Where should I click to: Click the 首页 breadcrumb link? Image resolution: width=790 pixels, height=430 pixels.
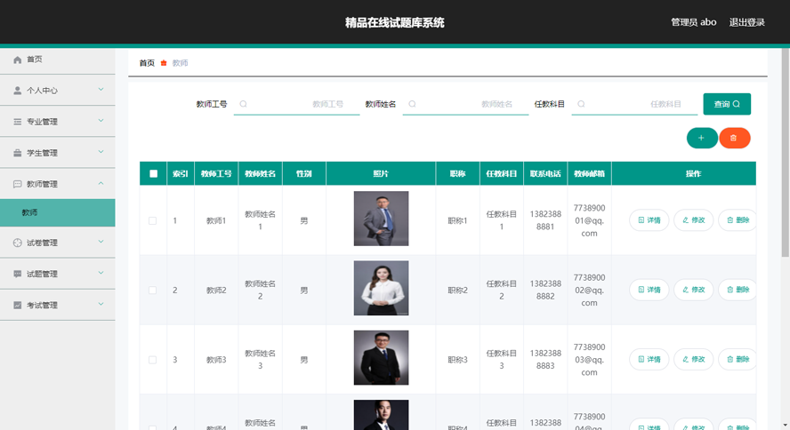point(147,63)
